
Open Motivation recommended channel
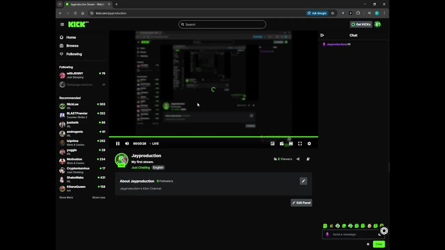82,161
